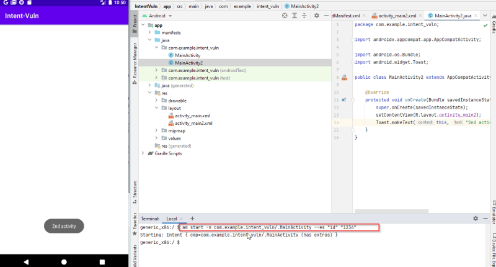This screenshot has width=496, height=267.
Task: Add new terminal session with plus icon
Action: click(x=192, y=218)
